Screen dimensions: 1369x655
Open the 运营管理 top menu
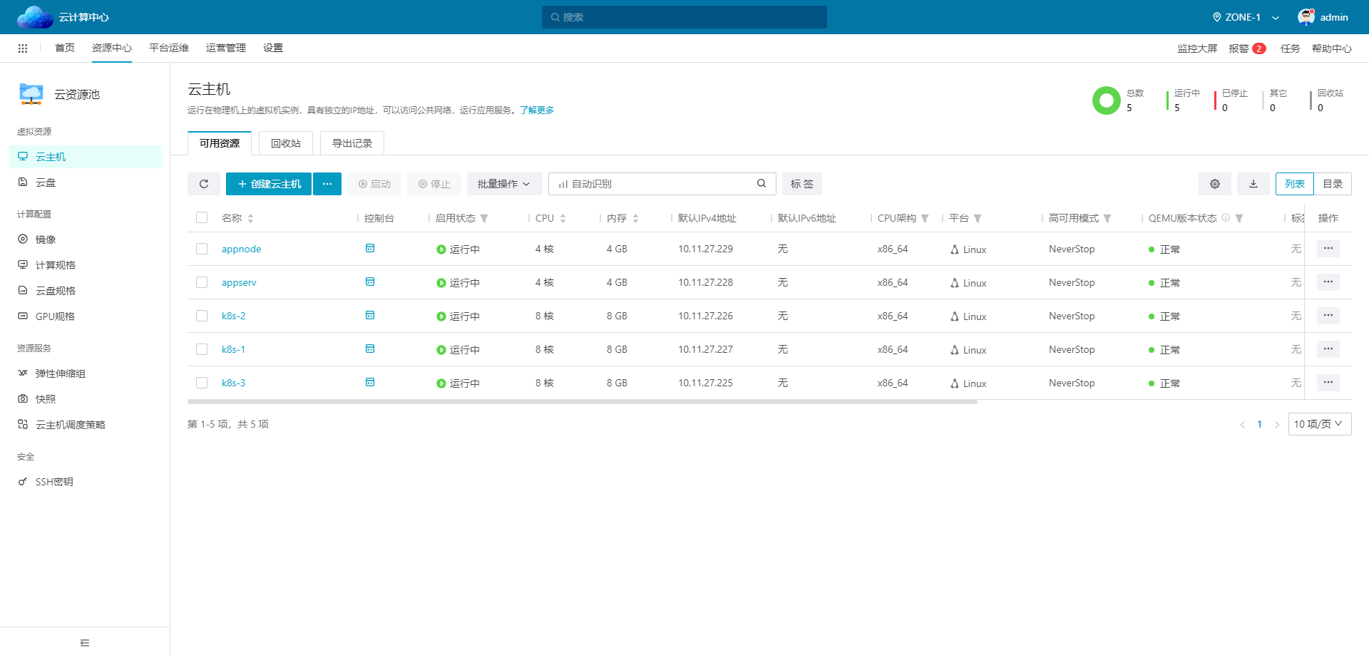(226, 48)
